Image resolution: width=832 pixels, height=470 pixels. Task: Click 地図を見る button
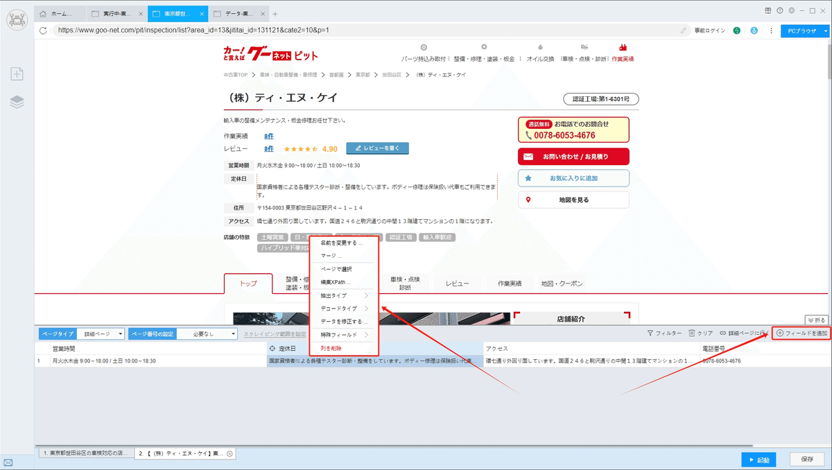[573, 200]
